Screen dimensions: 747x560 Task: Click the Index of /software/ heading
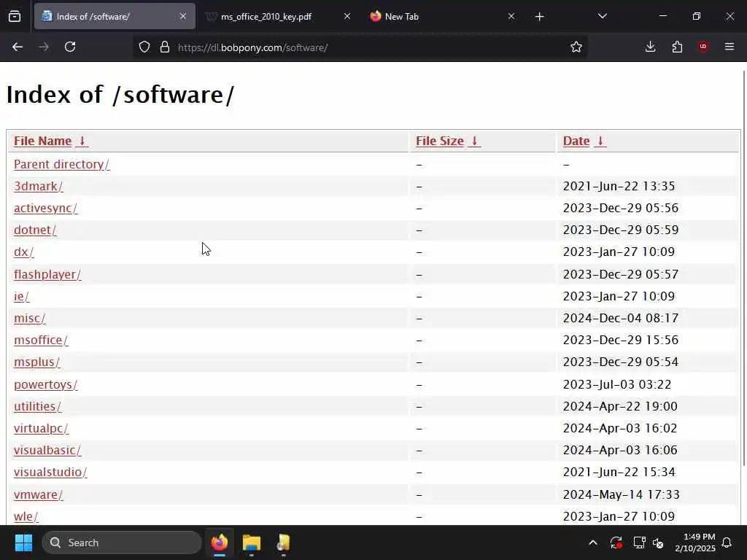pos(120,94)
